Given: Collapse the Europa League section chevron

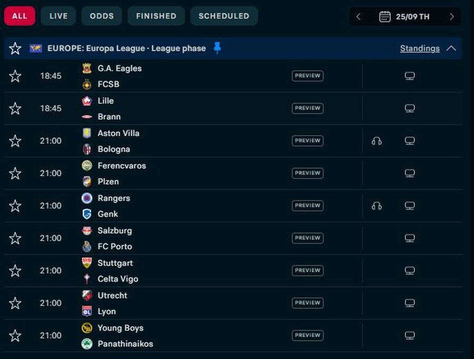Looking at the screenshot, I should 451,48.
